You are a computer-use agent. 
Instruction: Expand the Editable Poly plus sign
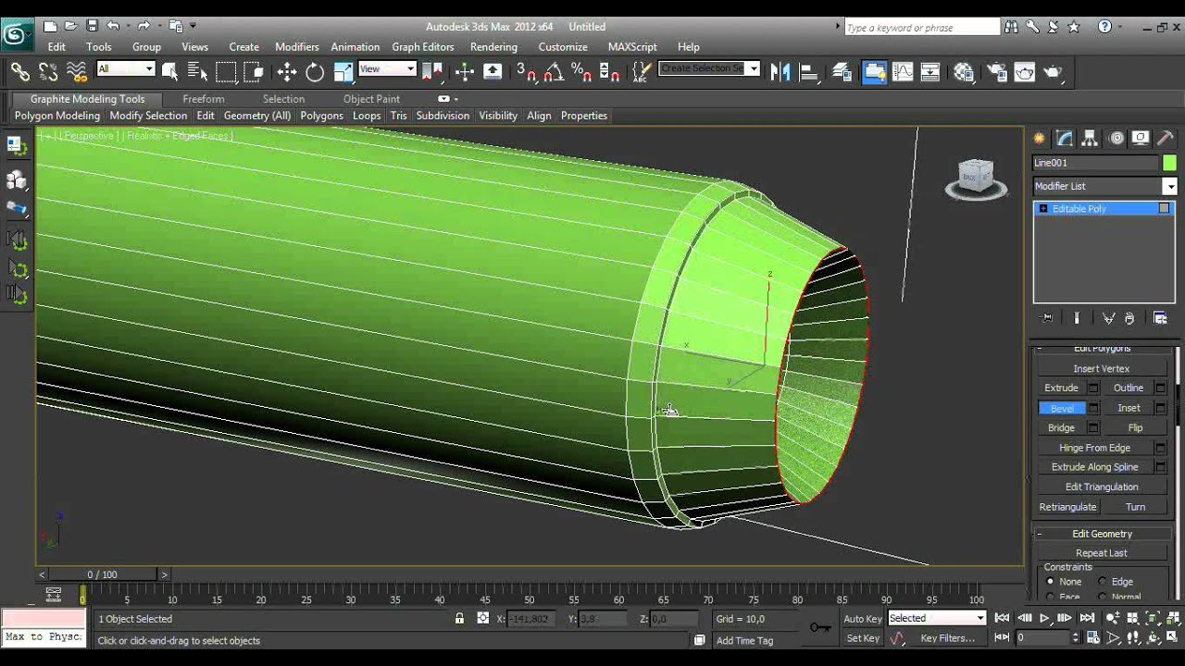click(1043, 209)
